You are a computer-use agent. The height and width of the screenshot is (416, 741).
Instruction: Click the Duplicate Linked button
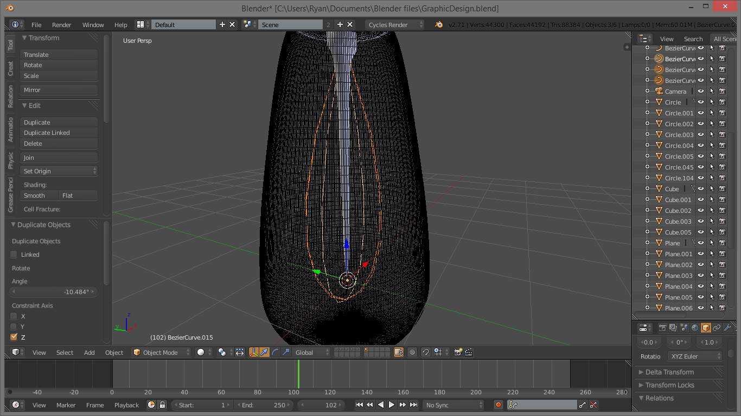[x=59, y=133]
